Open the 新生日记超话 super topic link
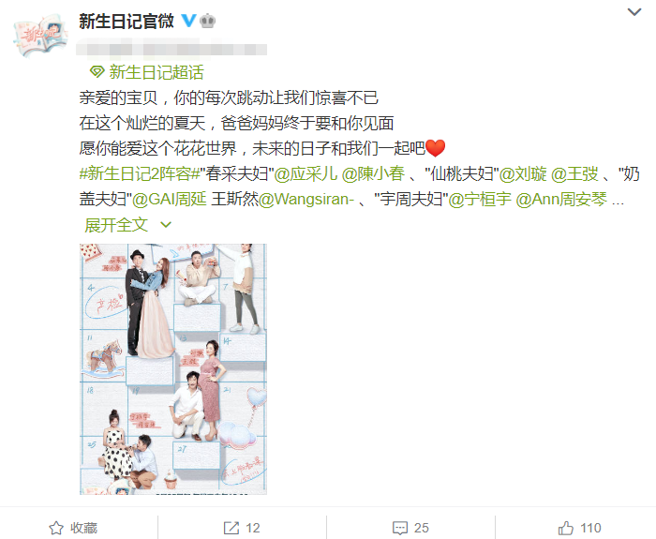 [x=157, y=72]
